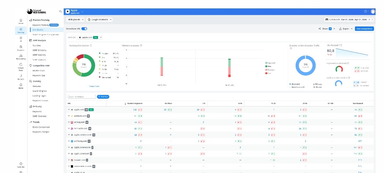Click the green 1st place legend dot
Image resolution: width=384 pixels, height=173 pixels.
100,54
